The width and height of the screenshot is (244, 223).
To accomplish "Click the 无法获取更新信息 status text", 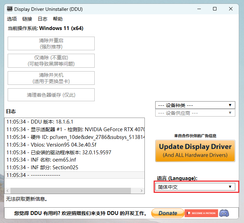I will (26, 199).
